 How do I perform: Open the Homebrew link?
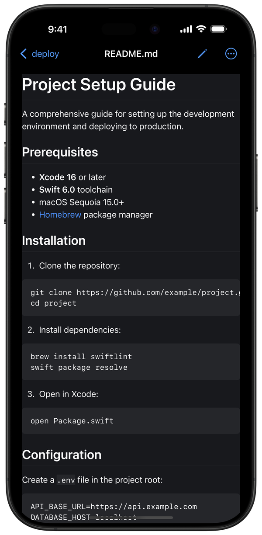60,215
